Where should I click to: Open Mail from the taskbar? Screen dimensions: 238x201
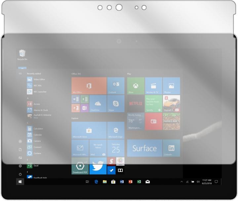pyautogui.click(x=147, y=181)
